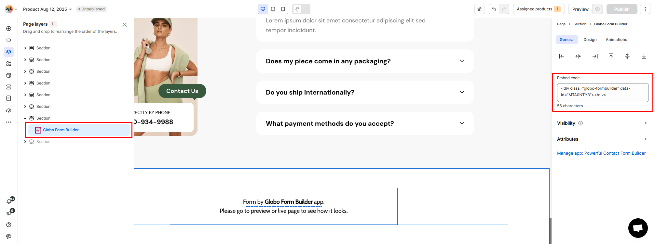Open the Animations tab
655x244 pixels.
click(x=616, y=40)
